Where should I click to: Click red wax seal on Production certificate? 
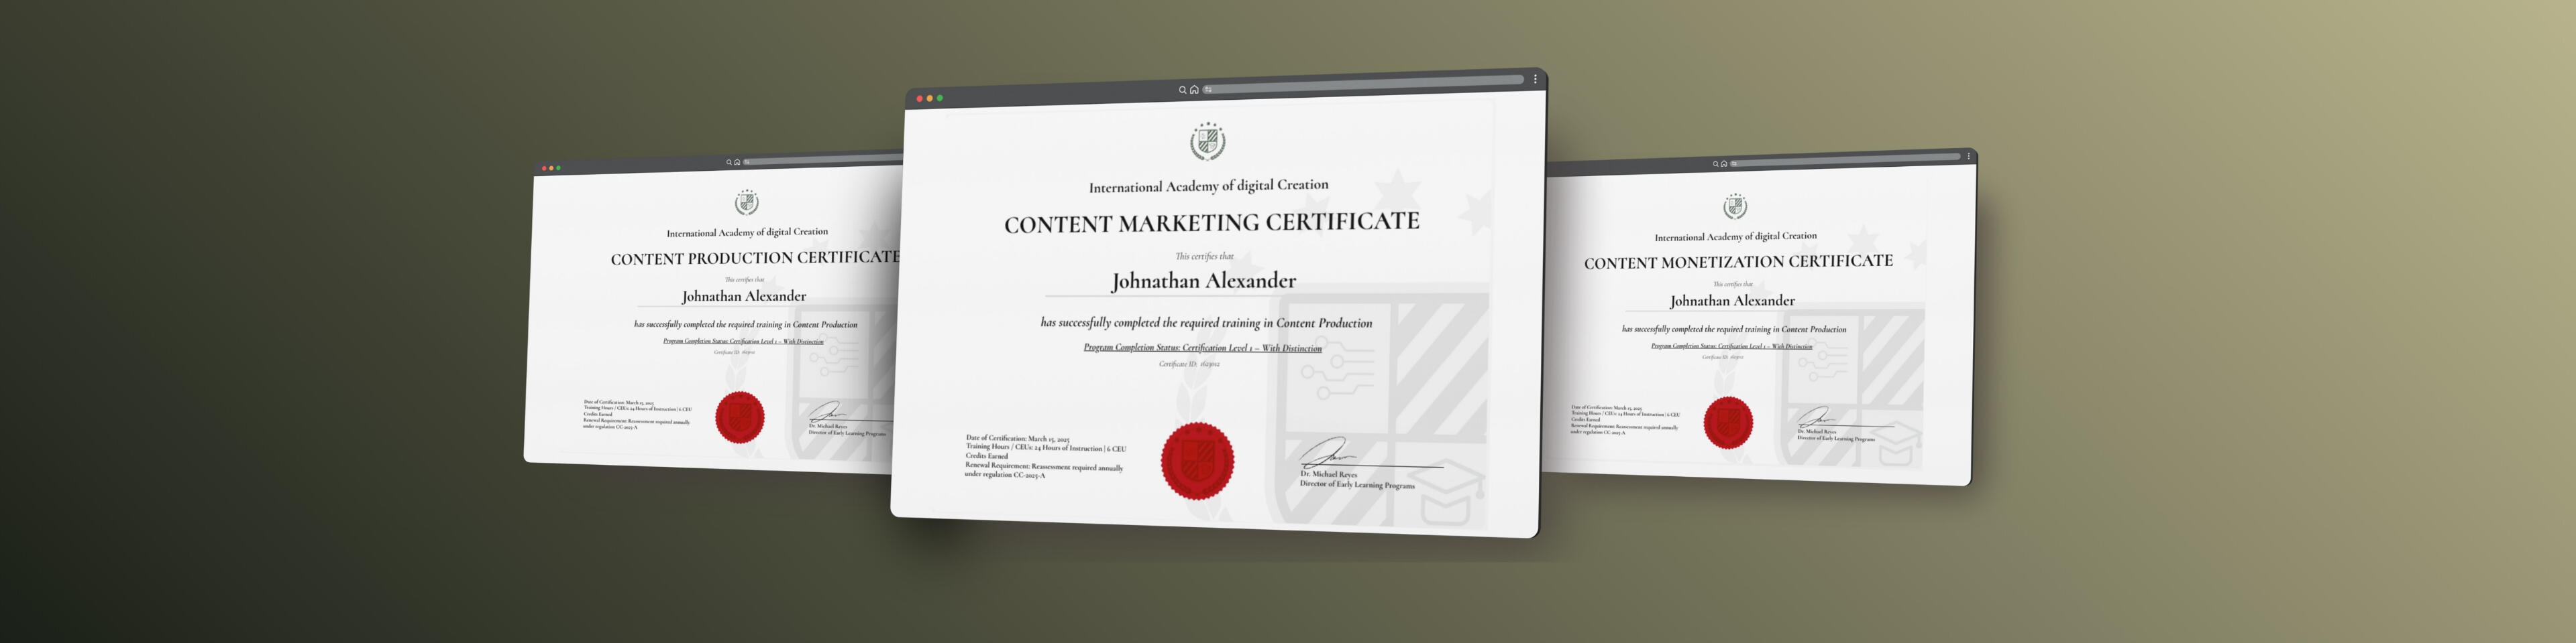coord(740,417)
